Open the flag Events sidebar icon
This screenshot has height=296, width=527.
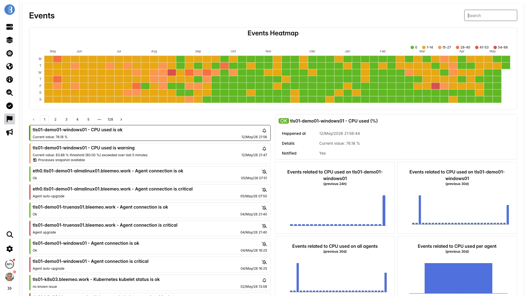point(10,119)
